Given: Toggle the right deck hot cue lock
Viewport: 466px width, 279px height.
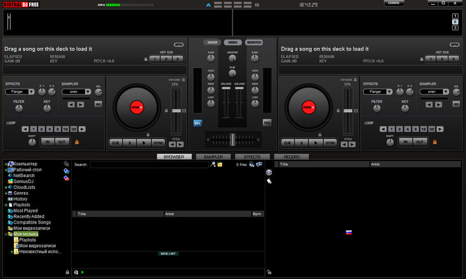Looking at the screenshot, I should pos(421,59).
